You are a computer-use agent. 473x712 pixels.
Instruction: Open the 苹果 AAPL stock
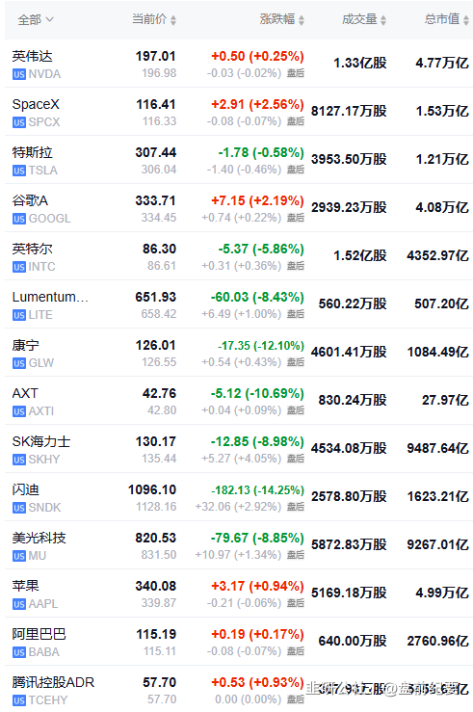pyautogui.click(x=239, y=593)
